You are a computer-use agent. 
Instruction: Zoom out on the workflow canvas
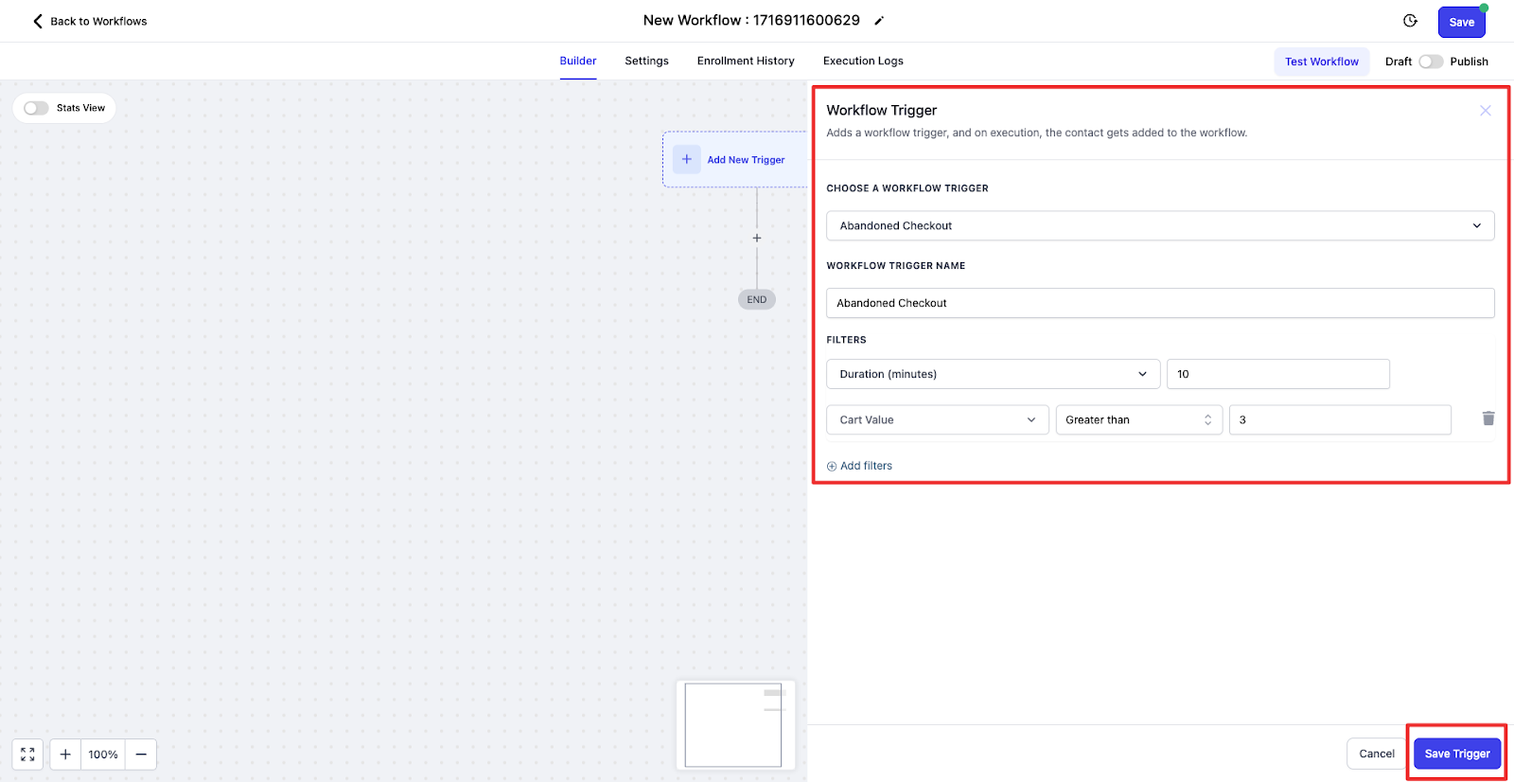[x=141, y=755]
